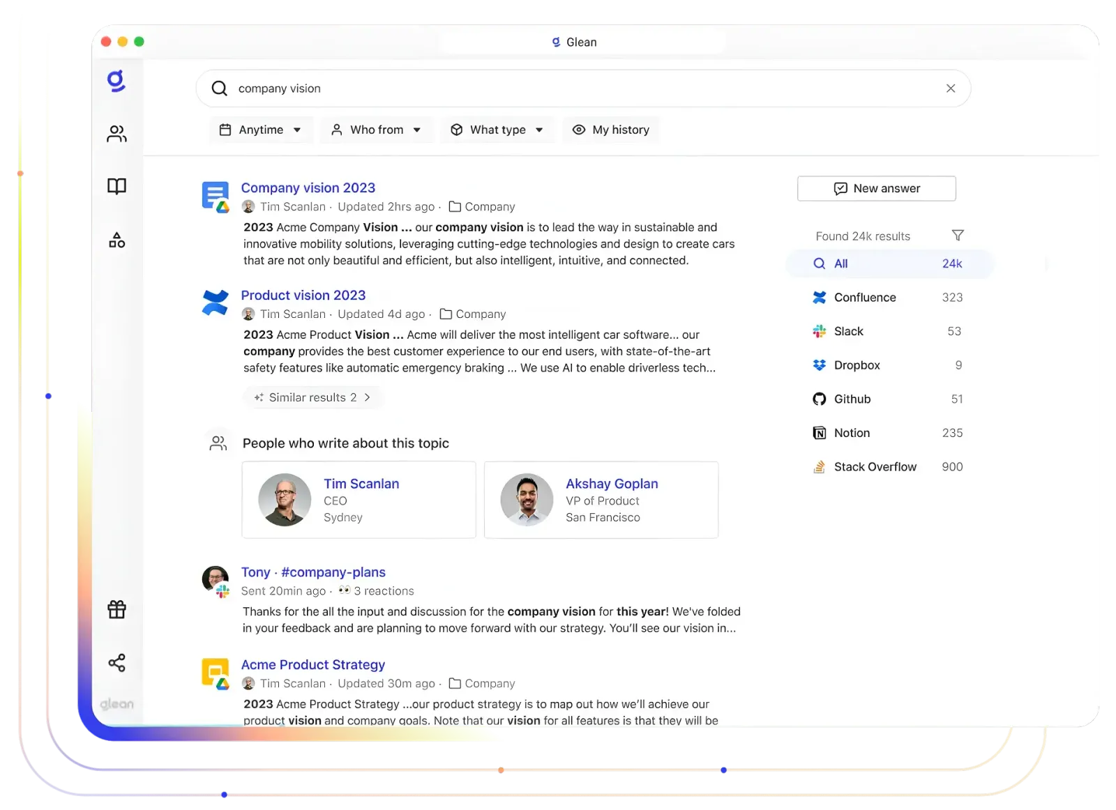
Task: Filter results by Notion
Action: click(889, 433)
